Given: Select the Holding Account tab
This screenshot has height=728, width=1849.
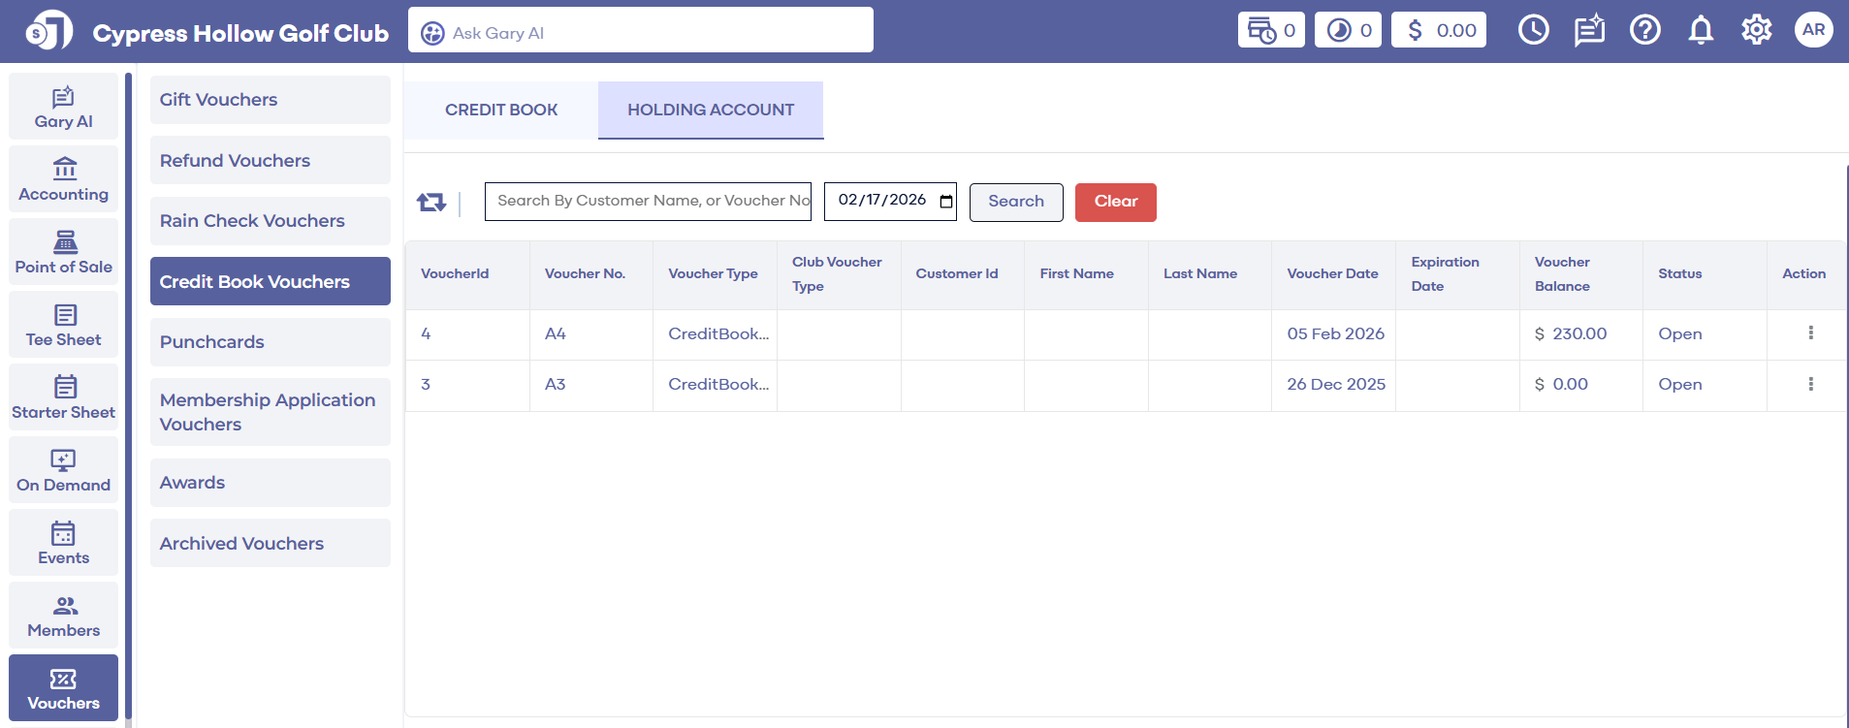Looking at the screenshot, I should point(710,111).
